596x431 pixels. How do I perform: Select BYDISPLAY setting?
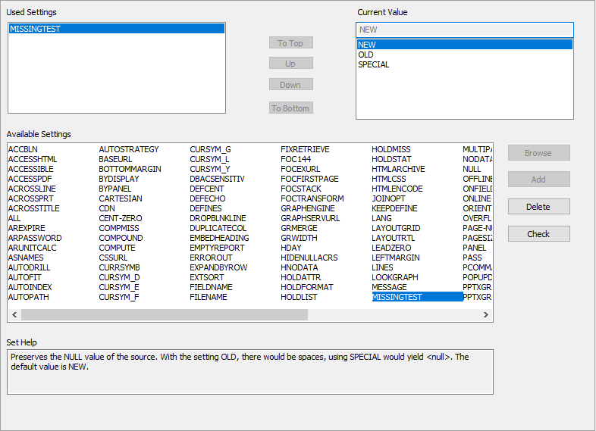pyautogui.click(x=119, y=179)
